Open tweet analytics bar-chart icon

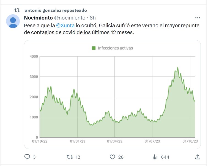[155, 157]
